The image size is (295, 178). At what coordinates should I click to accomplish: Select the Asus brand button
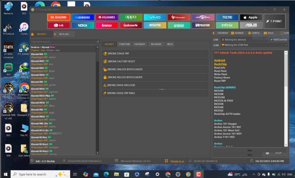click(x=251, y=25)
